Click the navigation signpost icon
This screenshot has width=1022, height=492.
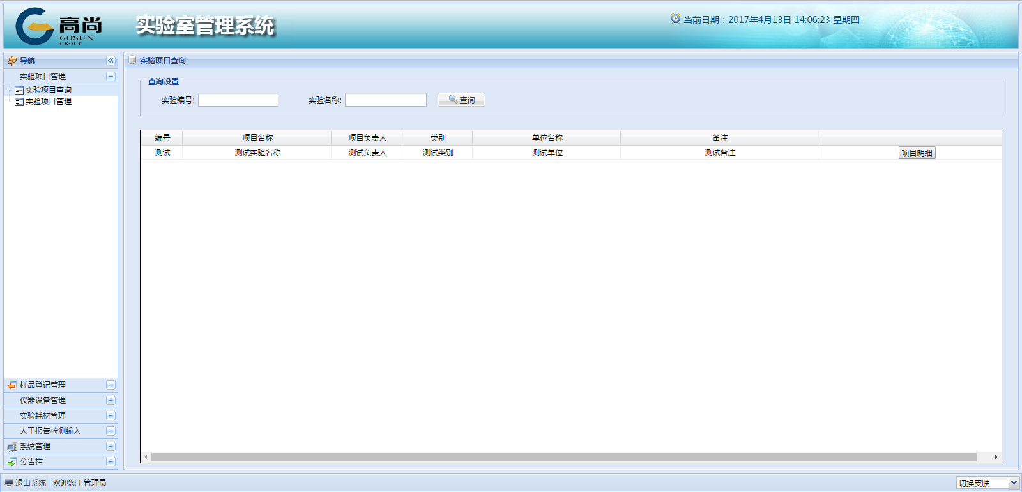click(12, 61)
